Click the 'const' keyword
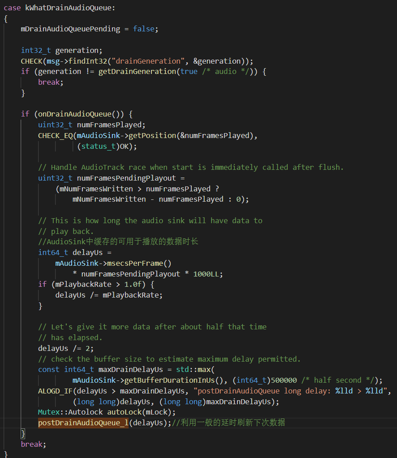Viewport: 397px width, 458px height. point(48,370)
